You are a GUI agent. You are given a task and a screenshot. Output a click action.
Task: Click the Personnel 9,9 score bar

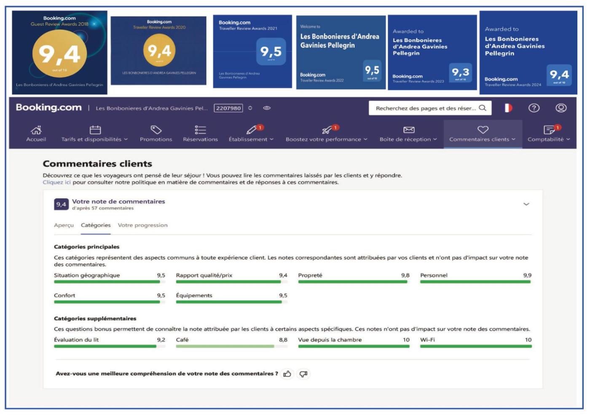coord(475,282)
